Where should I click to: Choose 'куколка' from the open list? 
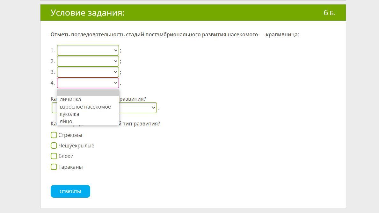88,114
